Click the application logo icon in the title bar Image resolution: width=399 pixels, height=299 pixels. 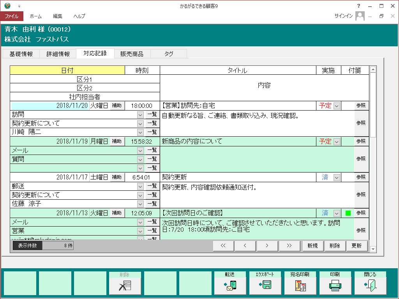(x=7, y=6)
